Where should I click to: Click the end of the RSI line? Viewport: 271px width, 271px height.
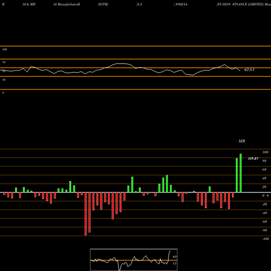click(x=240, y=70)
